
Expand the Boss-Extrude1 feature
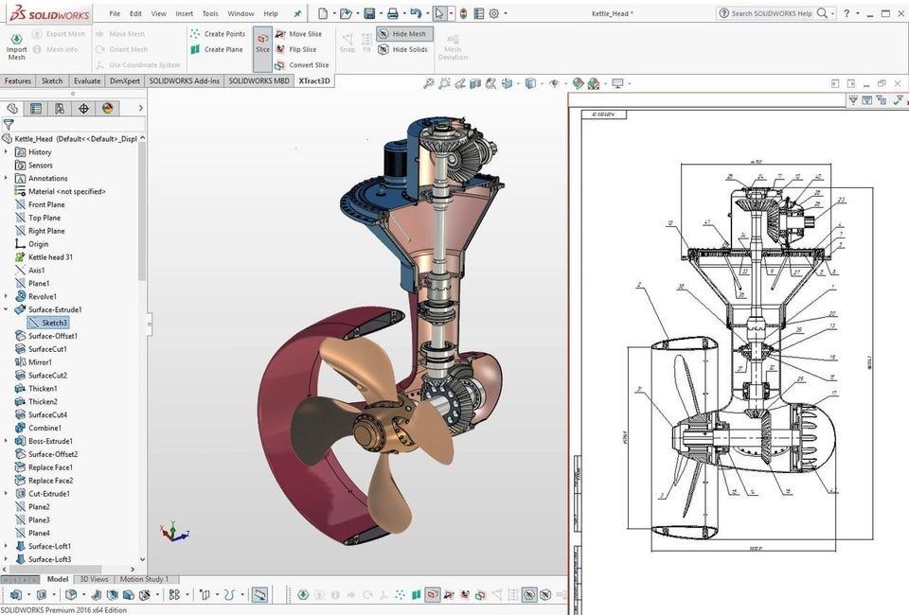click(6, 441)
